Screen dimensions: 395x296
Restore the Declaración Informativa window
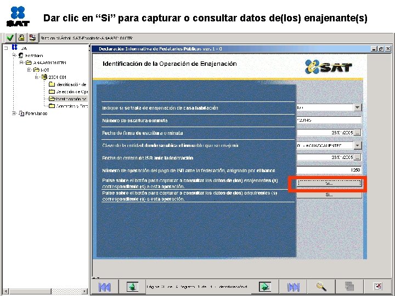[381, 49]
